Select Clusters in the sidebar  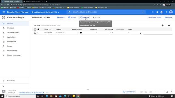[14, 23]
